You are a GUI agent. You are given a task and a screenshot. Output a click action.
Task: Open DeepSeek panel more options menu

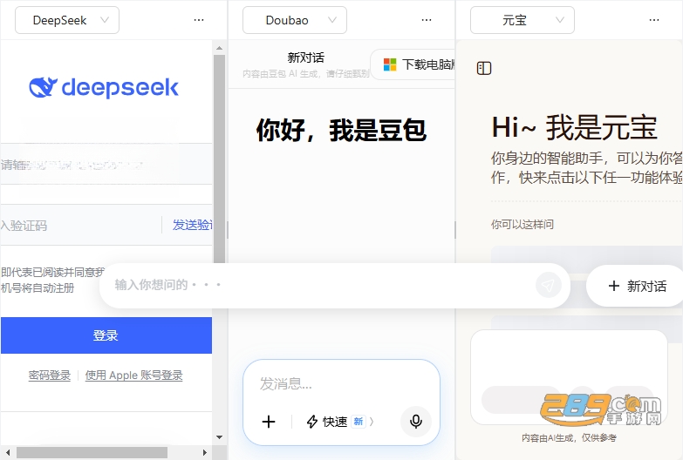click(x=199, y=20)
